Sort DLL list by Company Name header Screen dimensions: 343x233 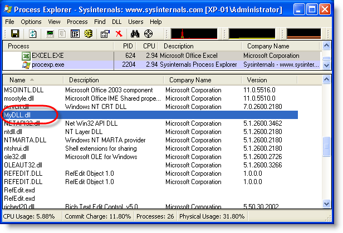tap(190, 80)
